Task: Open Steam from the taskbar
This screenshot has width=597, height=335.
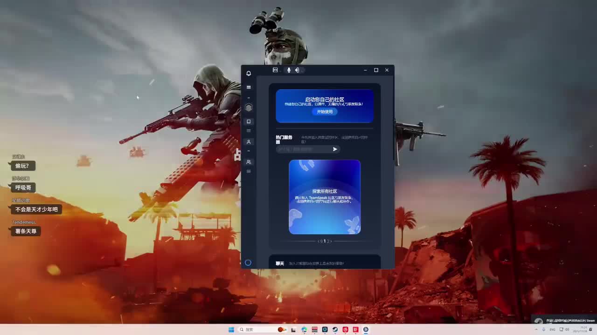Action: tap(335, 329)
